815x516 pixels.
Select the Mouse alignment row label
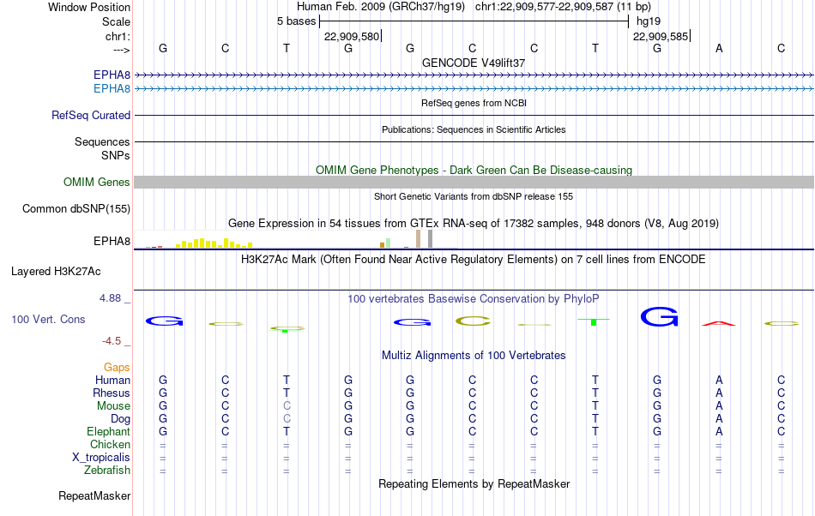click(113, 406)
